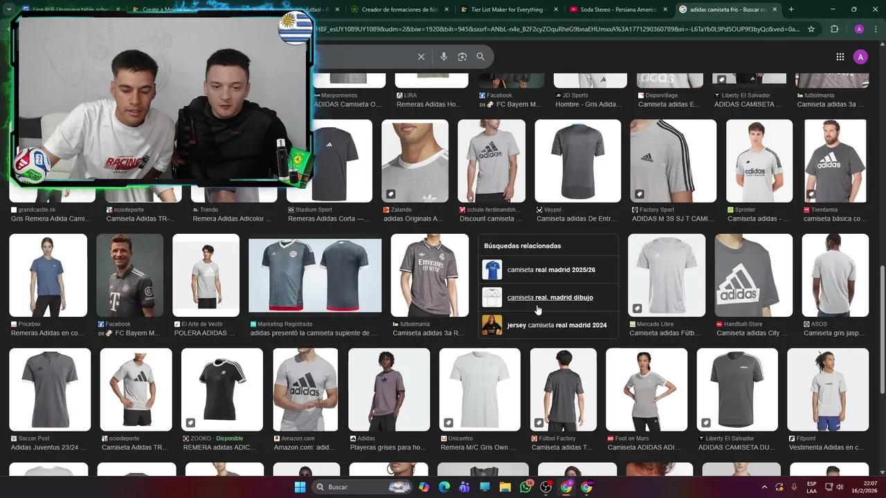Show hidden system tray icons

[764, 487]
